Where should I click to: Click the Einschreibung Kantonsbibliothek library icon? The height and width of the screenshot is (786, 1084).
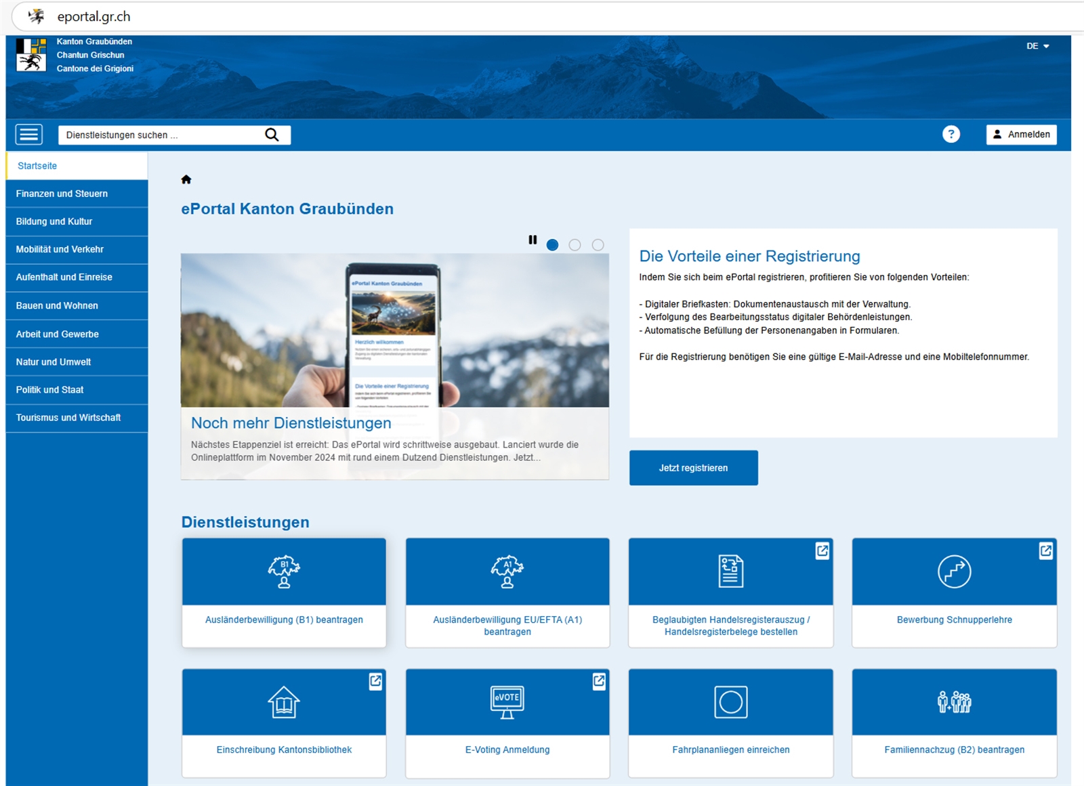click(284, 702)
